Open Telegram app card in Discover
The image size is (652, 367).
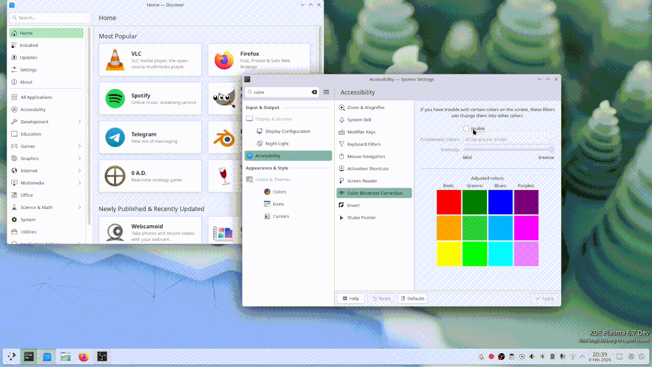tap(150, 138)
